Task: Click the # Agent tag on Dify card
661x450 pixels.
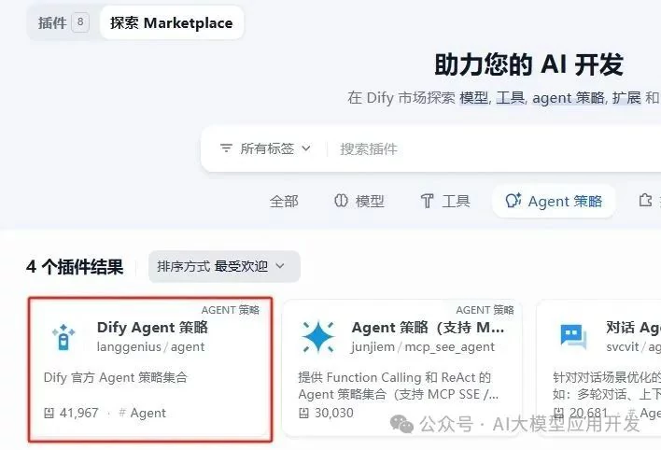Action: coord(142,413)
